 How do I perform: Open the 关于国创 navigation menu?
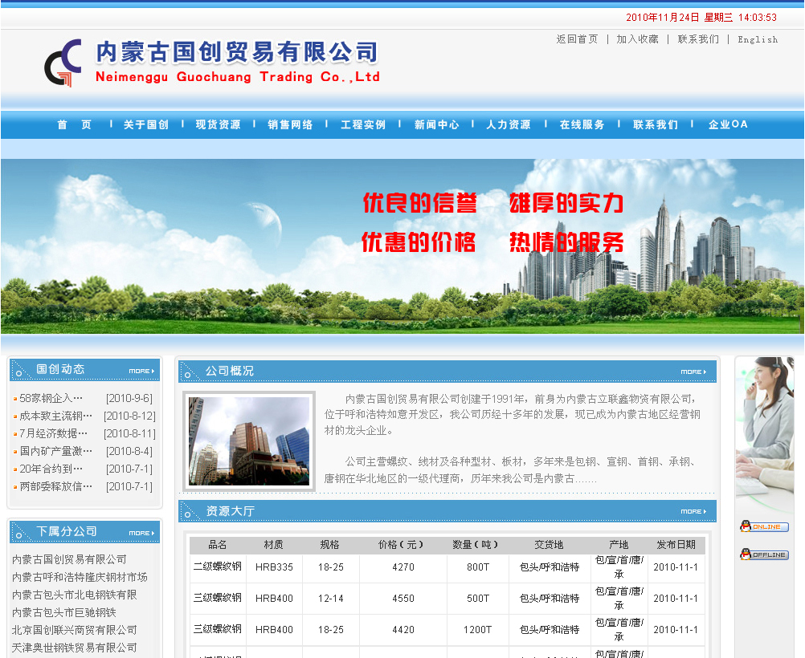click(x=146, y=124)
